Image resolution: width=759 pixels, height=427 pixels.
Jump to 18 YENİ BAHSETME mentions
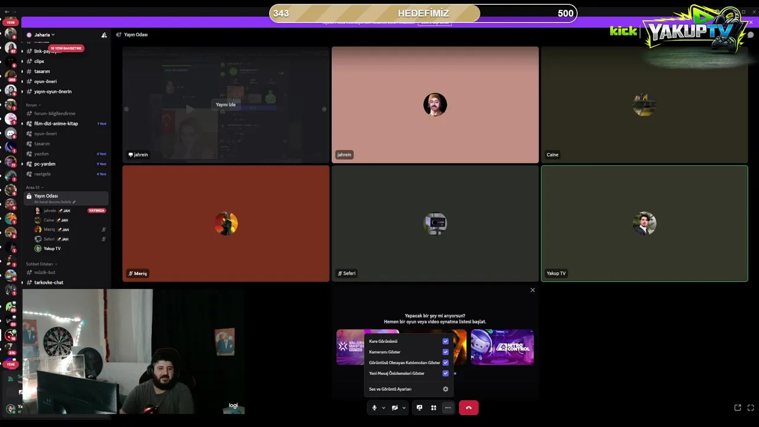66,48
